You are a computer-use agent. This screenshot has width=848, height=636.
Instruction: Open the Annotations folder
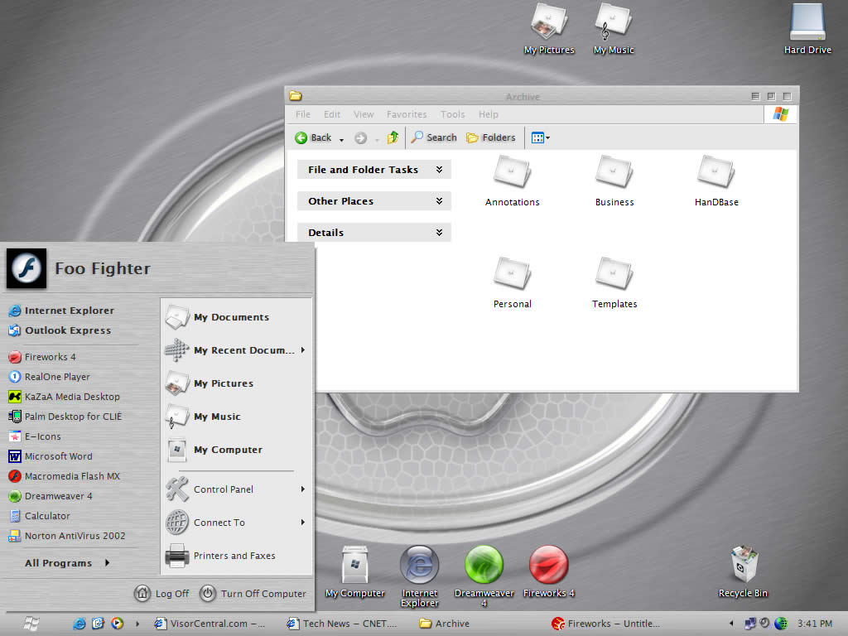(512, 172)
